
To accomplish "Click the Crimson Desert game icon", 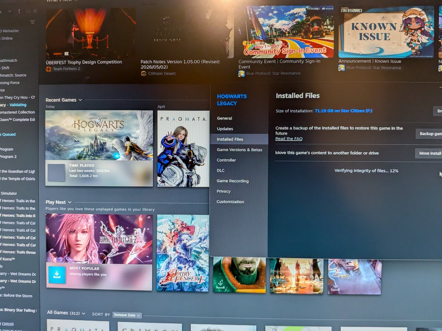I will click(x=144, y=74).
